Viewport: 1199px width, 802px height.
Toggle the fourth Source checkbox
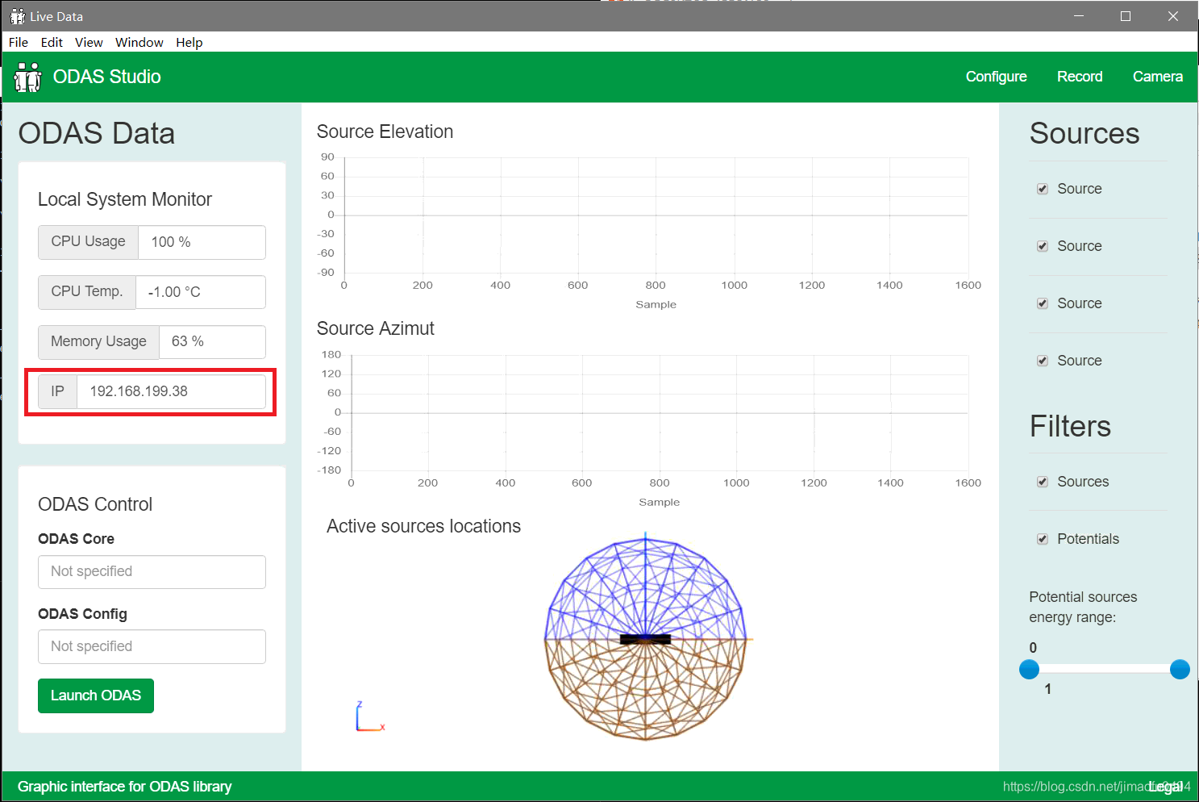pyautogui.click(x=1043, y=361)
